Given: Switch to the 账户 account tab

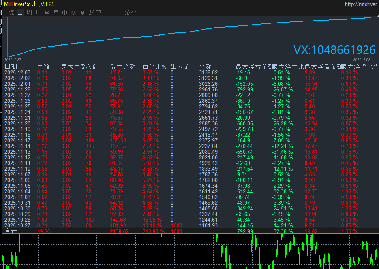Looking at the screenshot, I should 95,13.
